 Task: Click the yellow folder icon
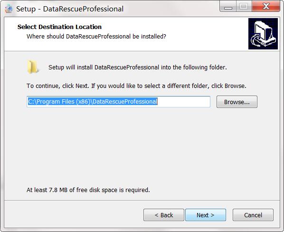point(33,67)
